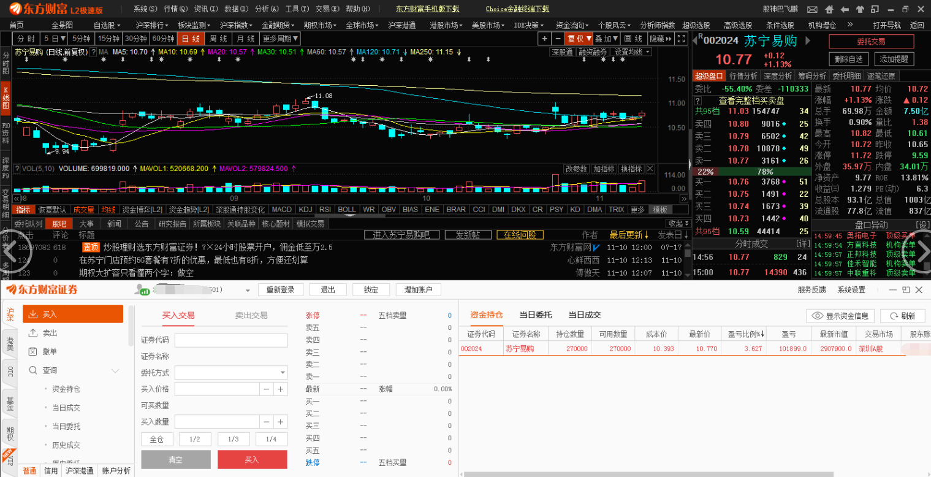Image resolution: width=931 pixels, height=477 pixels.
Task: Click the fullscreen chart icon
Action: (x=681, y=39)
